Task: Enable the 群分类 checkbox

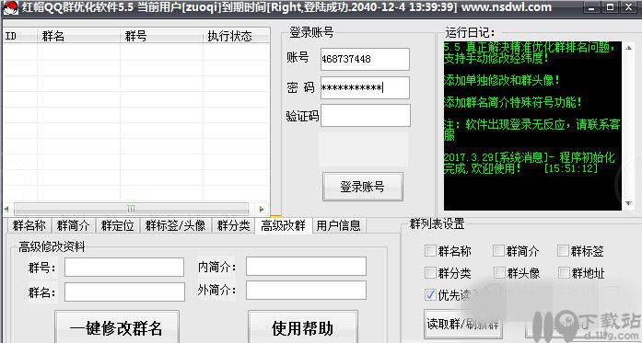Action: [x=430, y=273]
